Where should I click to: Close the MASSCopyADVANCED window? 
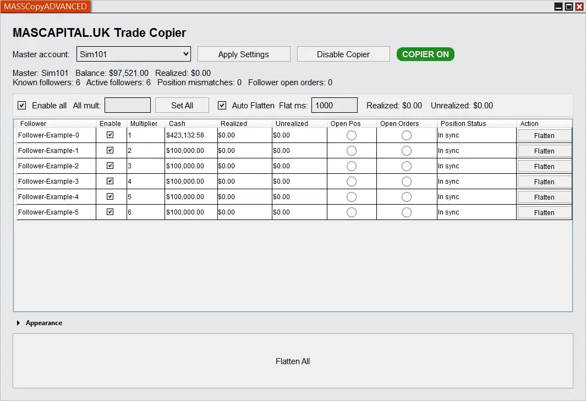[579, 7]
